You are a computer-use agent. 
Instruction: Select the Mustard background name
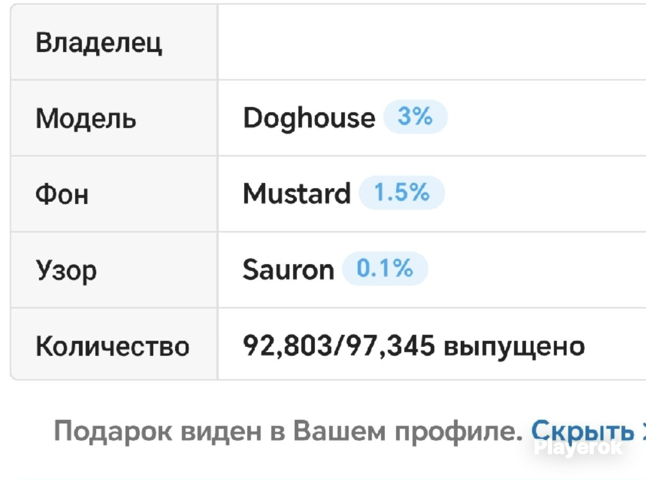click(297, 193)
